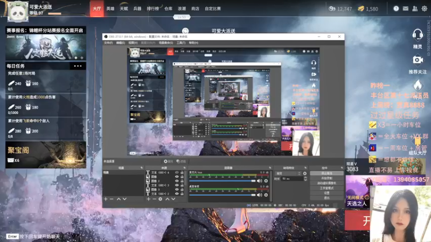Toggle lock on 文本 (GDI+) 2 source
This screenshot has width=431, height=242.
tap(182, 194)
